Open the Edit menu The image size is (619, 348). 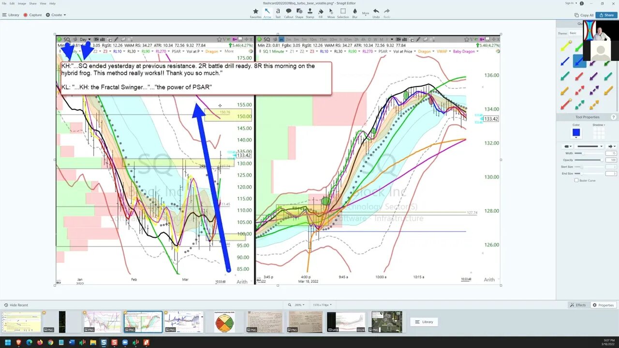[12, 3]
